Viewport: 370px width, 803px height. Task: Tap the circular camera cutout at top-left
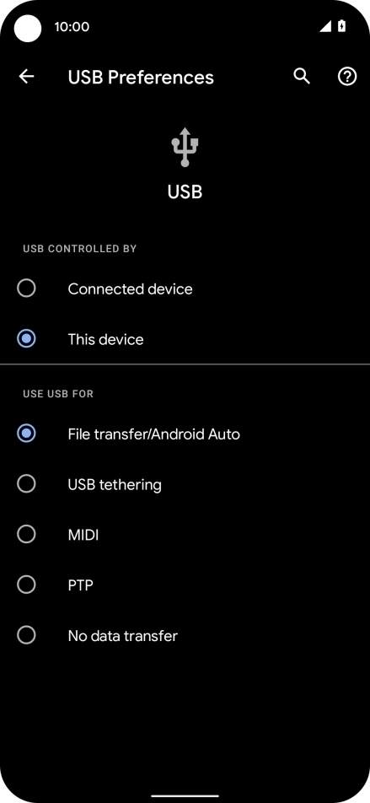tap(28, 28)
